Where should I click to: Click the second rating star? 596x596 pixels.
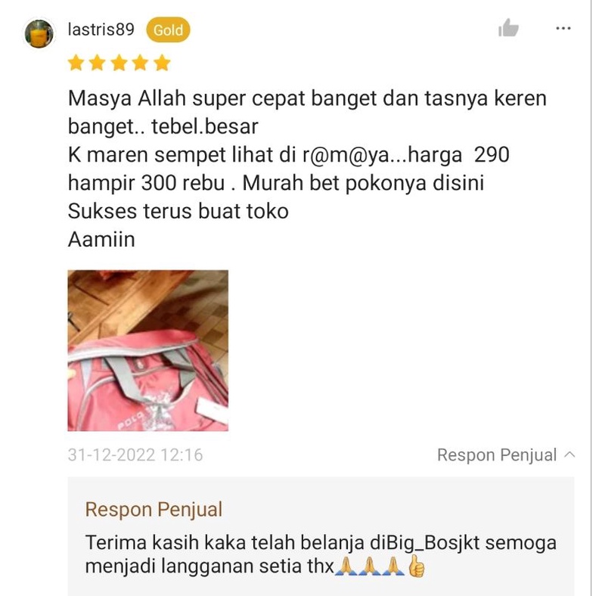pyautogui.click(x=98, y=63)
